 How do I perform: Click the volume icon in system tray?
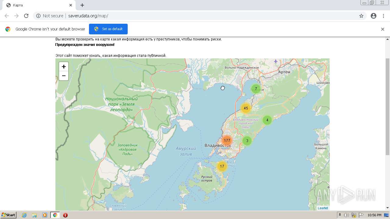(x=346, y=215)
